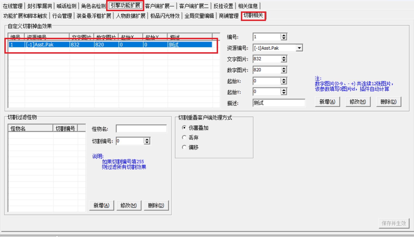Click 新增(A) in the 切割掉血效果 group
The image size is (414, 237).
[x=327, y=102]
